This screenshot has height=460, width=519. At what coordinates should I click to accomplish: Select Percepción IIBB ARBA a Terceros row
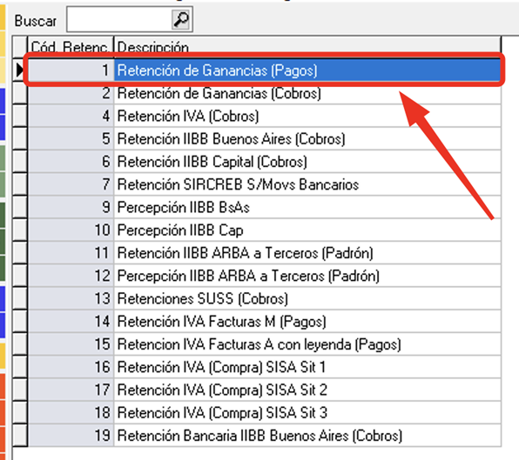click(265, 276)
